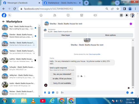Screen dimensions: 139x104
Task: Open Schuyler - 3beds 3baths house conversation
Action: pyautogui.click(x=19, y=69)
